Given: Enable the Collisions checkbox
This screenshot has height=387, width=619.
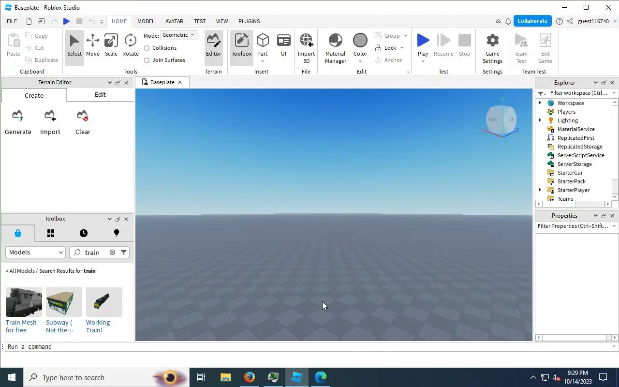Looking at the screenshot, I should pyautogui.click(x=147, y=48).
